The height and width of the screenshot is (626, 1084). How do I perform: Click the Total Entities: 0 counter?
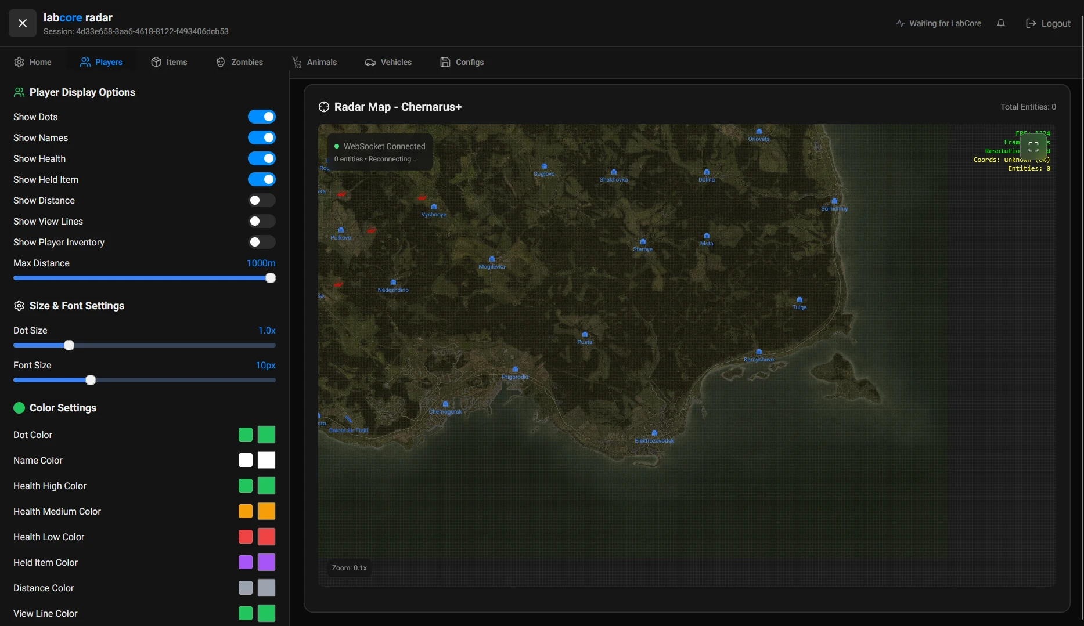coord(1028,107)
